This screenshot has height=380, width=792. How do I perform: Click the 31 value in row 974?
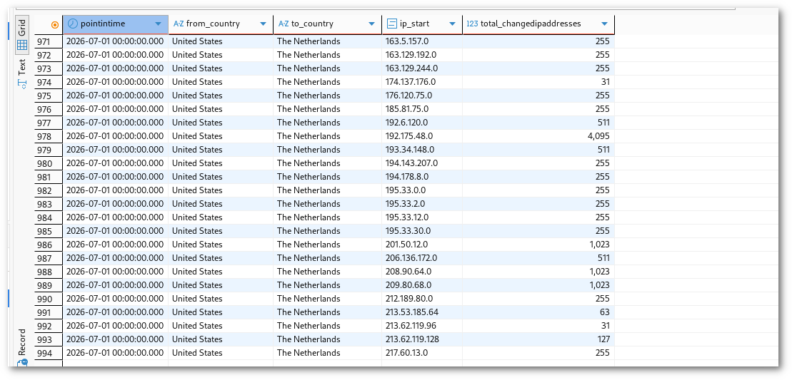click(x=605, y=82)
